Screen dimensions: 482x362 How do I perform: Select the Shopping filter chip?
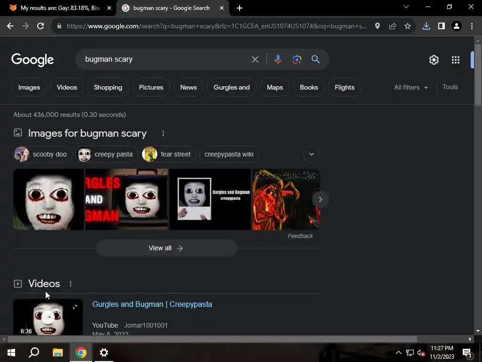coord(108,87)
